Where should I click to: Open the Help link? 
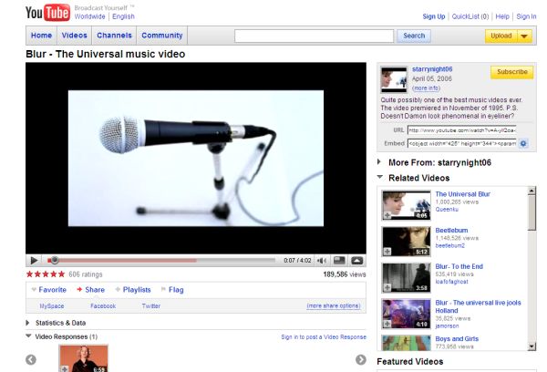tap(502, 16)
